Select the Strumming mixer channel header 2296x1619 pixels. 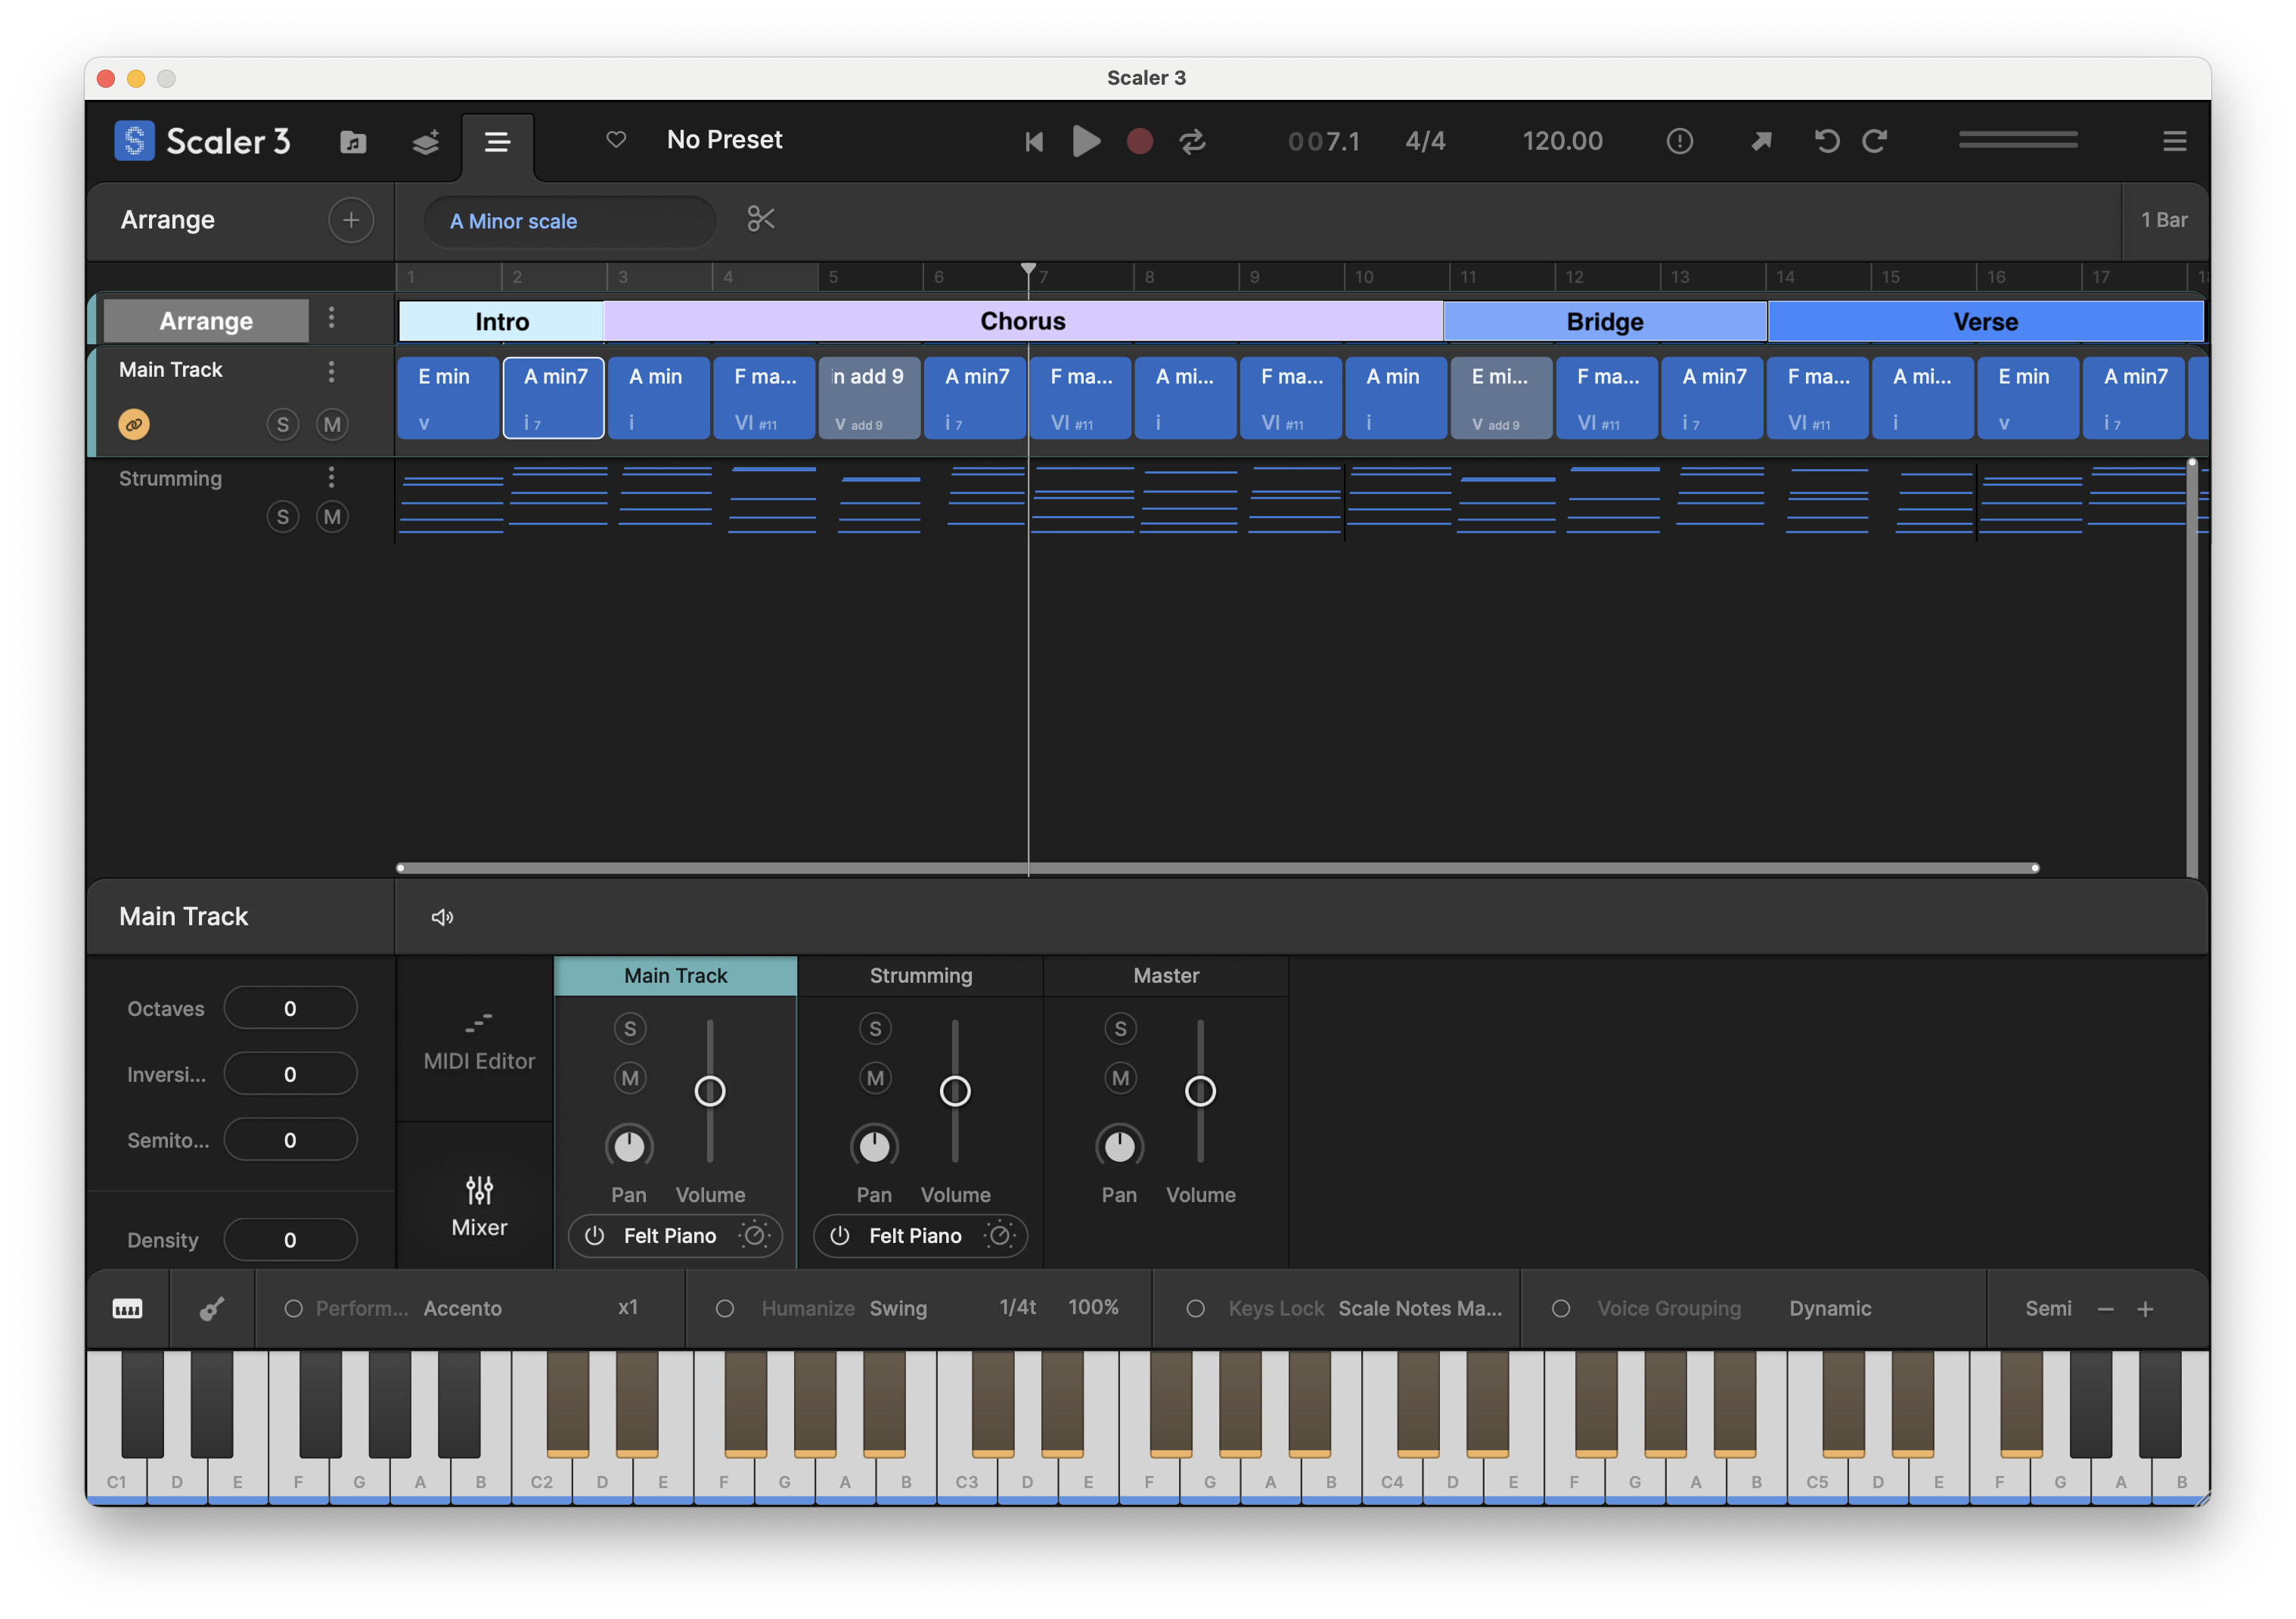click(x=921, y=976)
